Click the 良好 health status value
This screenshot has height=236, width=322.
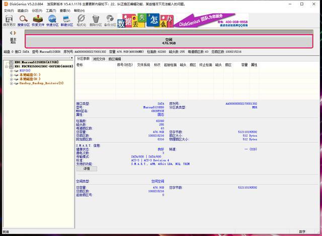click(x=161, y=149)
